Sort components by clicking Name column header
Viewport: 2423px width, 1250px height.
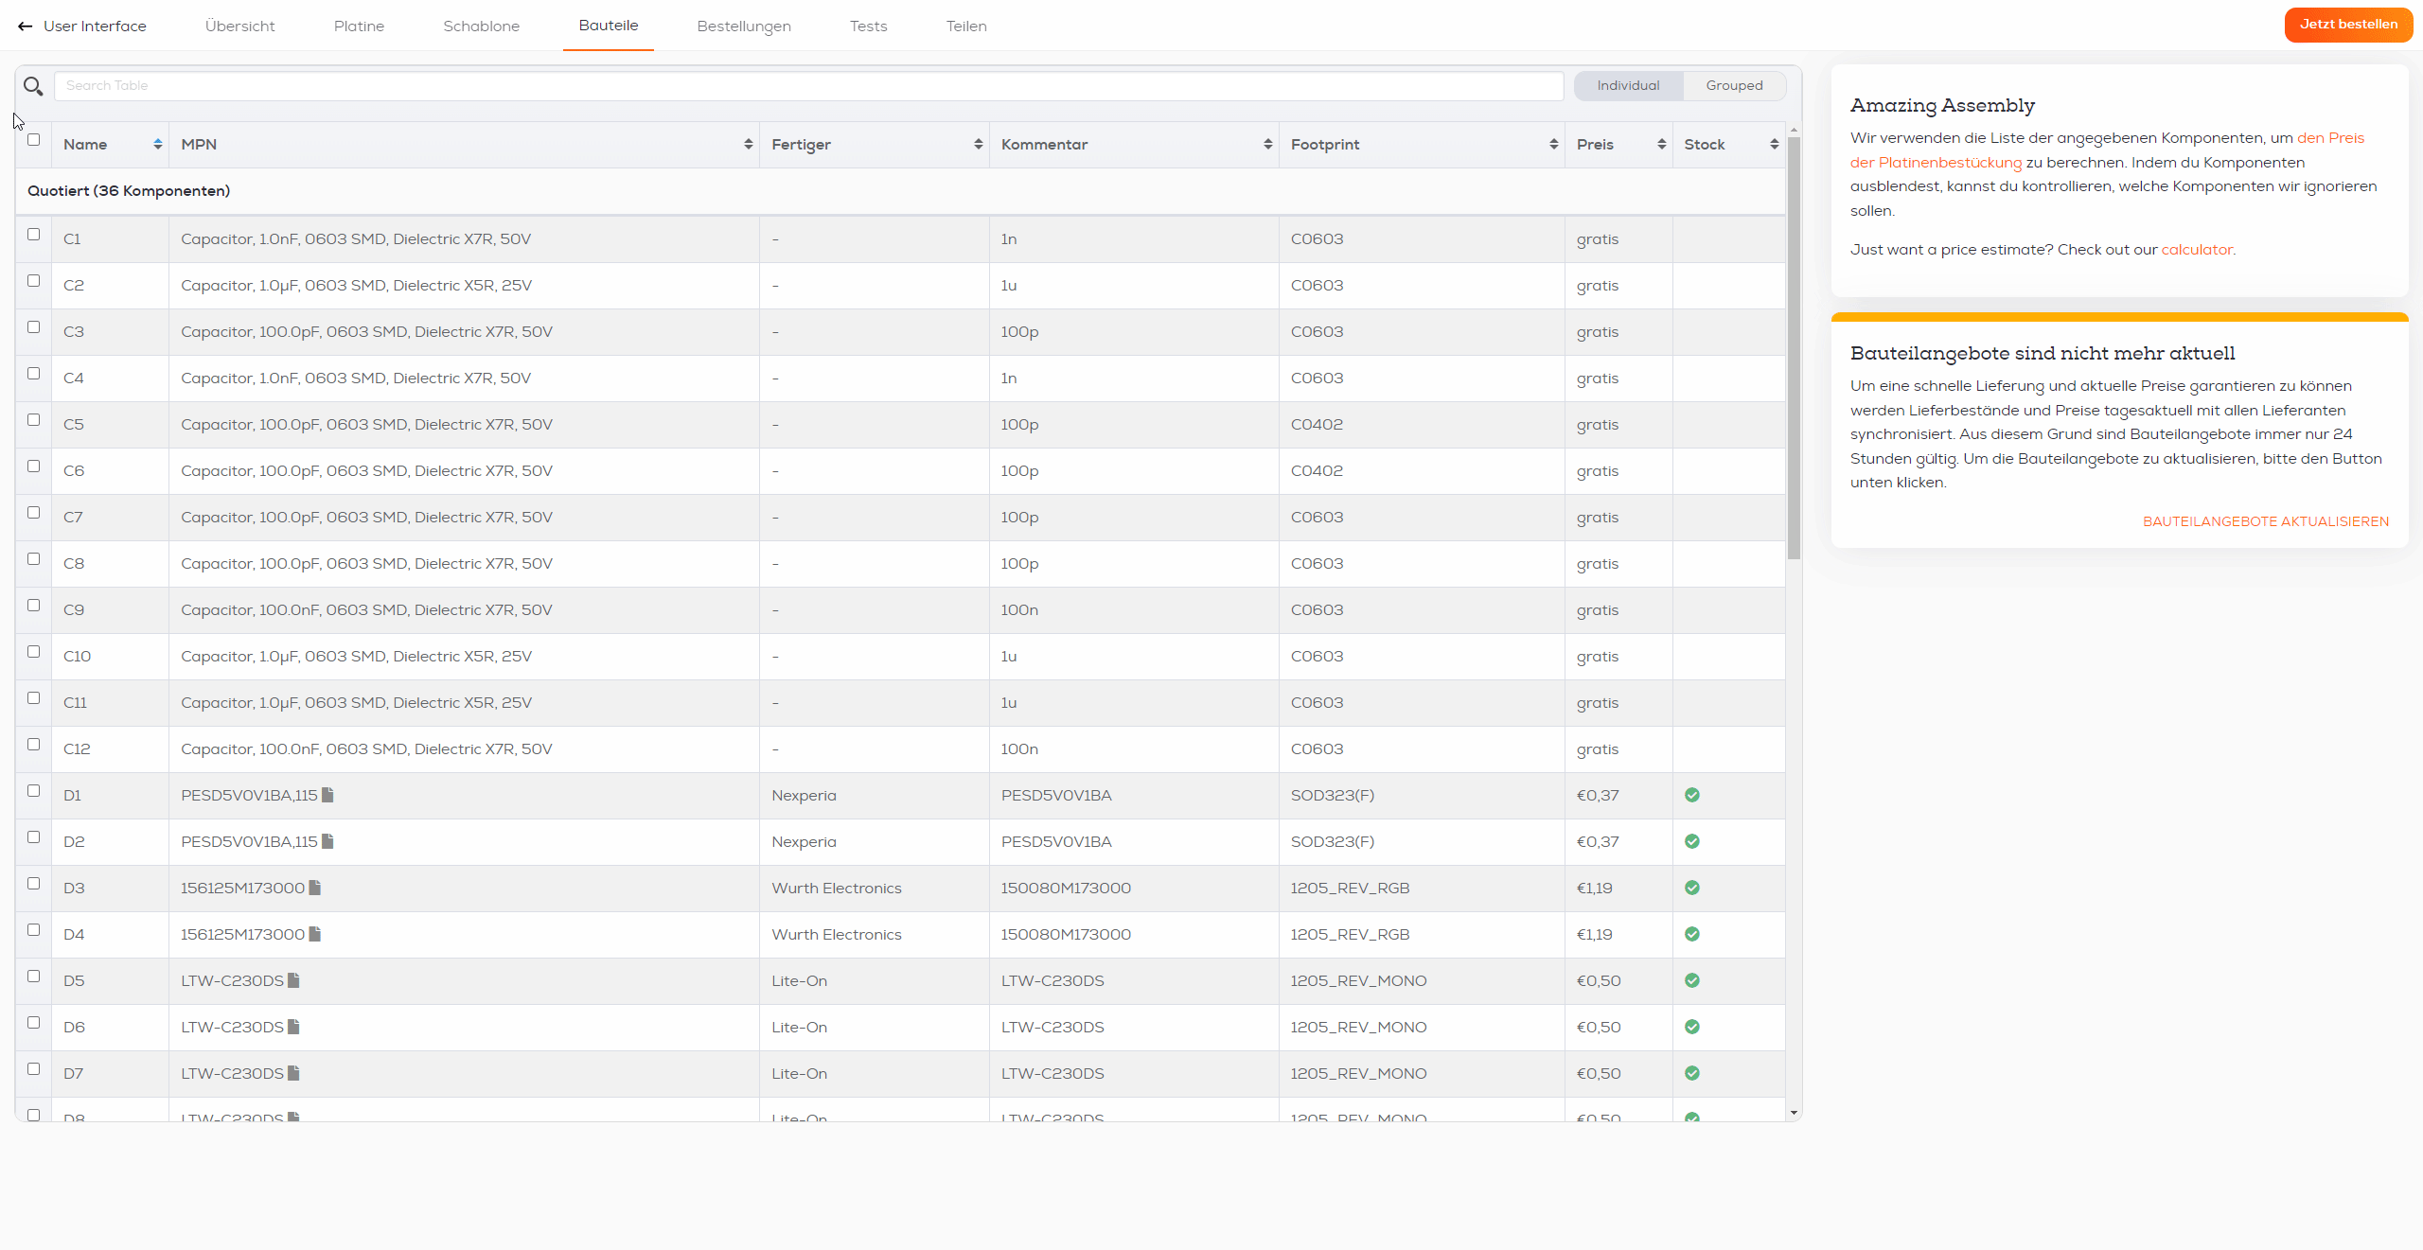[86, 144]
